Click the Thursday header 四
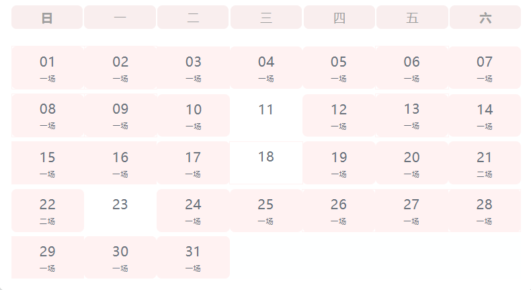 click(x=339, y=17)
